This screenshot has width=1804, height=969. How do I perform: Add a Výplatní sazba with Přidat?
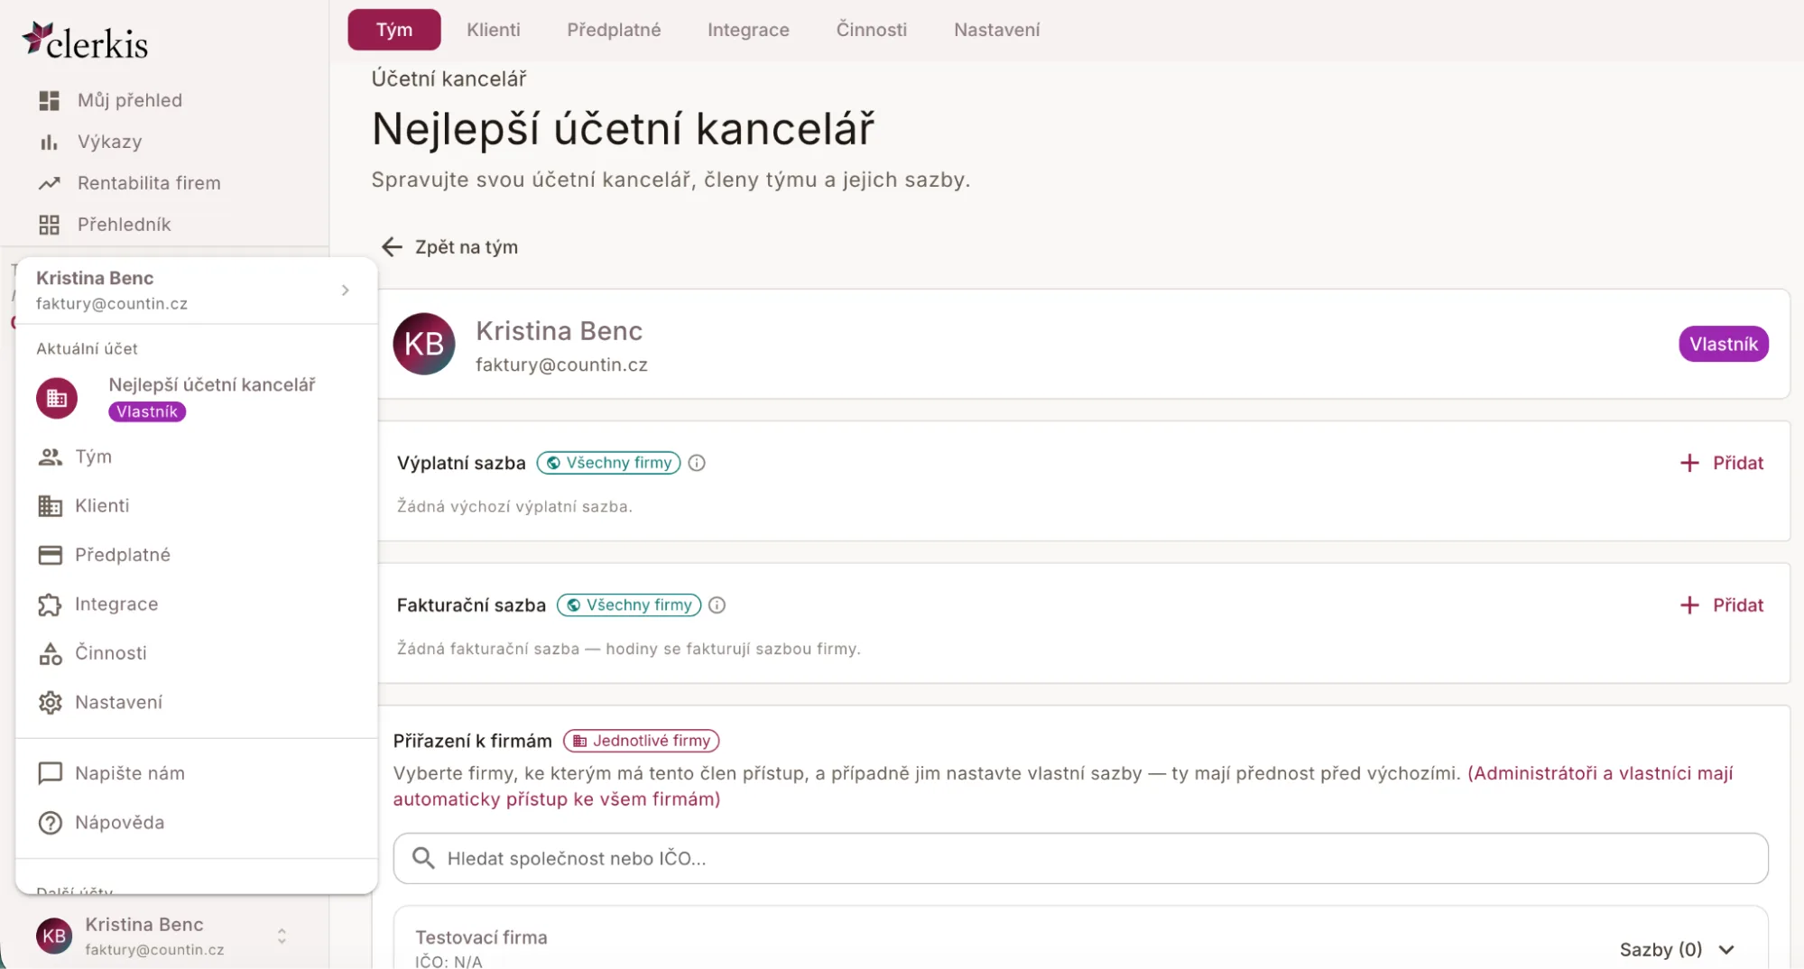coord(1721,463)
